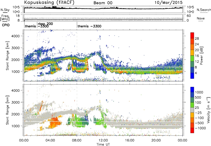The height and width of the screenshot is (146, 211).
Task: Select the Freq. [MHz] axis label
Action: (x=5, y=18)
